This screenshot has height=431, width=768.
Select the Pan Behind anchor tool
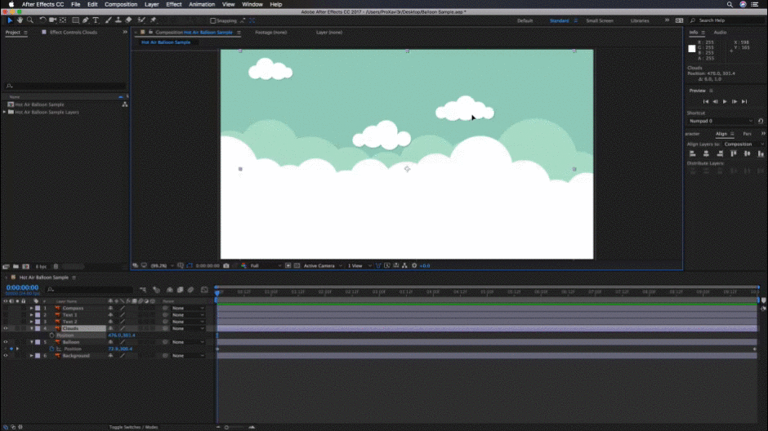pyautogui.click(x=63, y=20)
